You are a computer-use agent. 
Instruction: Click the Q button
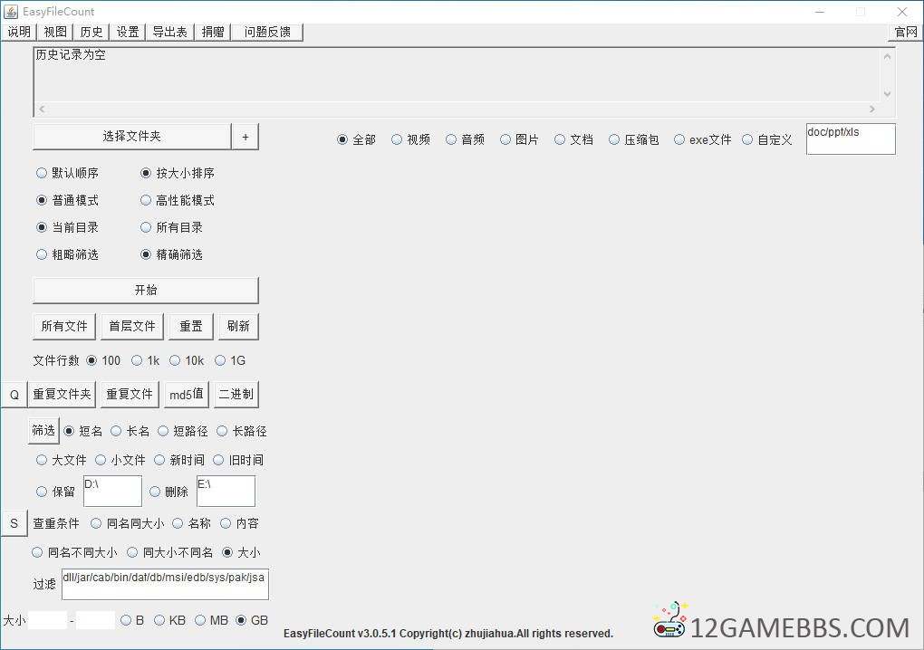(x=14, y=395)
